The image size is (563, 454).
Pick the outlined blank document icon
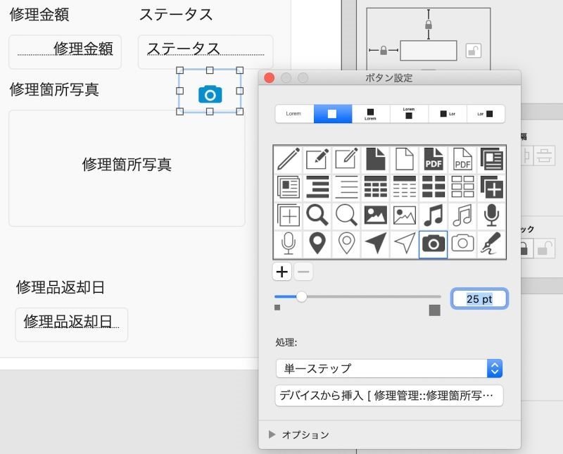[x=404, y=159]
